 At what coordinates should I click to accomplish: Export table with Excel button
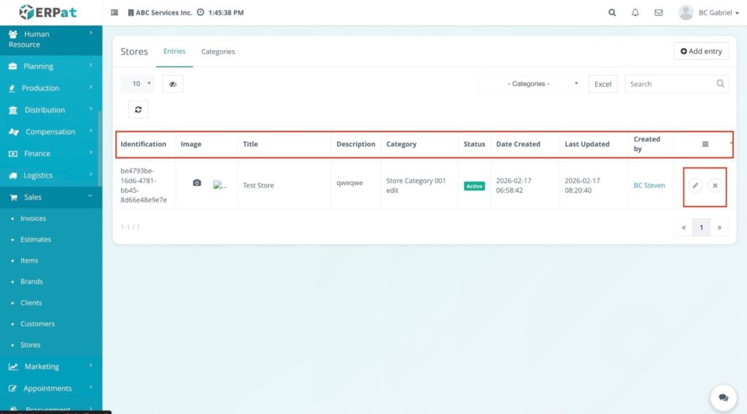click(x=603, y=84)
